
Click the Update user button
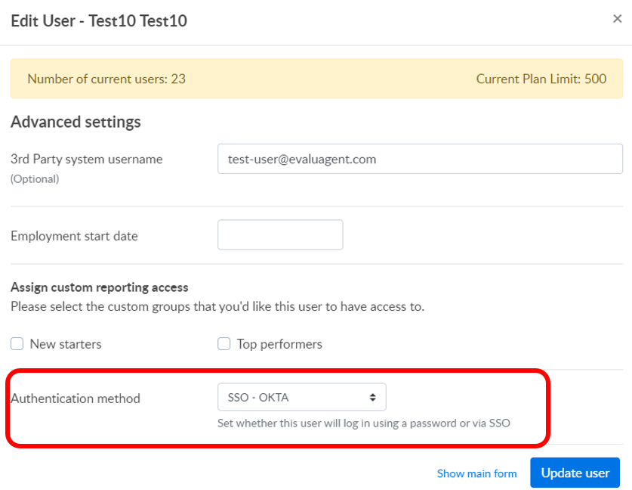coord(575,473)
